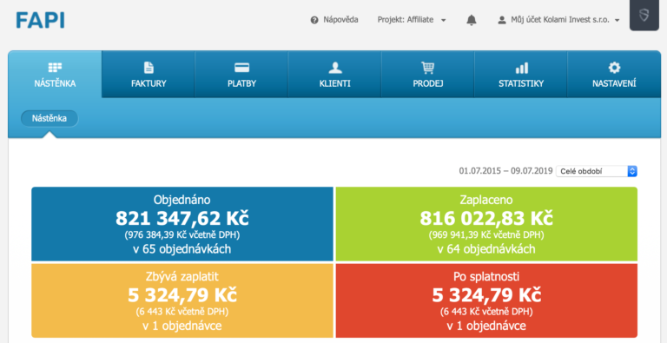
Task: Click the Nástěnka grid icon
Action: [55, 67]
